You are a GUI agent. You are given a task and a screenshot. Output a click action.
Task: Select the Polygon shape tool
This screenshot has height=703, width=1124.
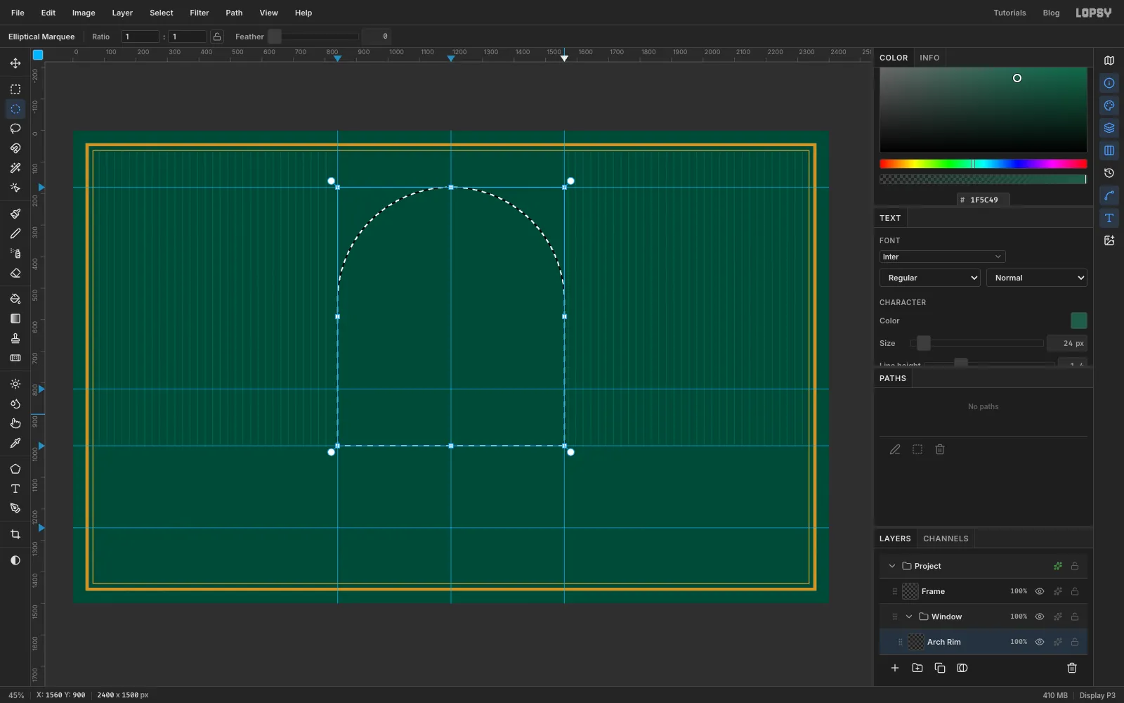(x=15, y=469)
